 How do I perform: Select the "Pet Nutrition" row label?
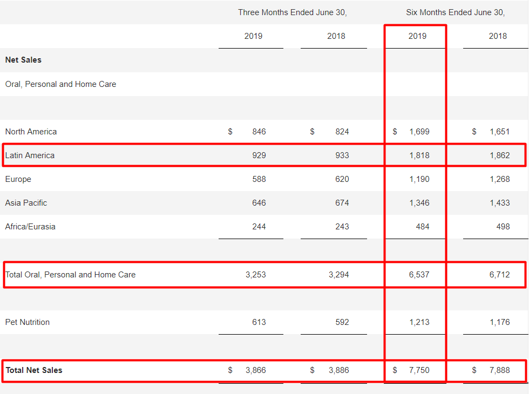pyautogui.click(x=28, y=322)
